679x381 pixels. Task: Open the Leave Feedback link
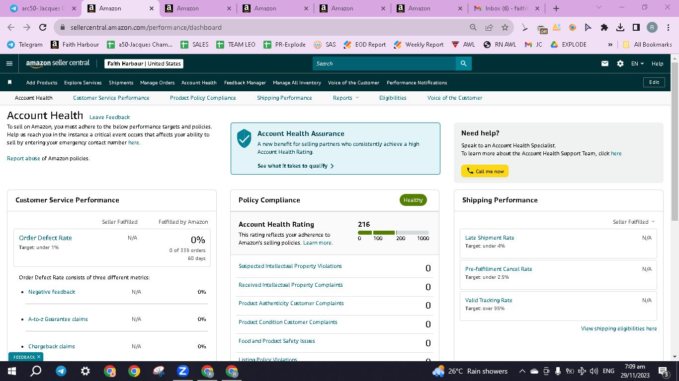coord(110,117)
